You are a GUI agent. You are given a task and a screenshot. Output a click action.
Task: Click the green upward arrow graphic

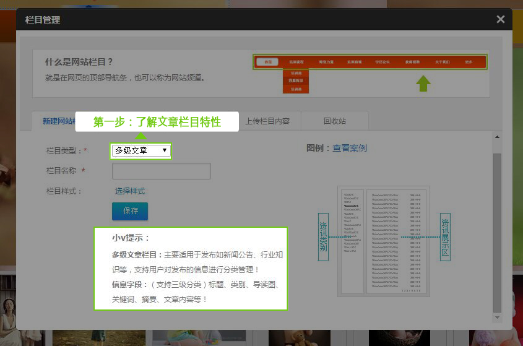coord(423,84)
